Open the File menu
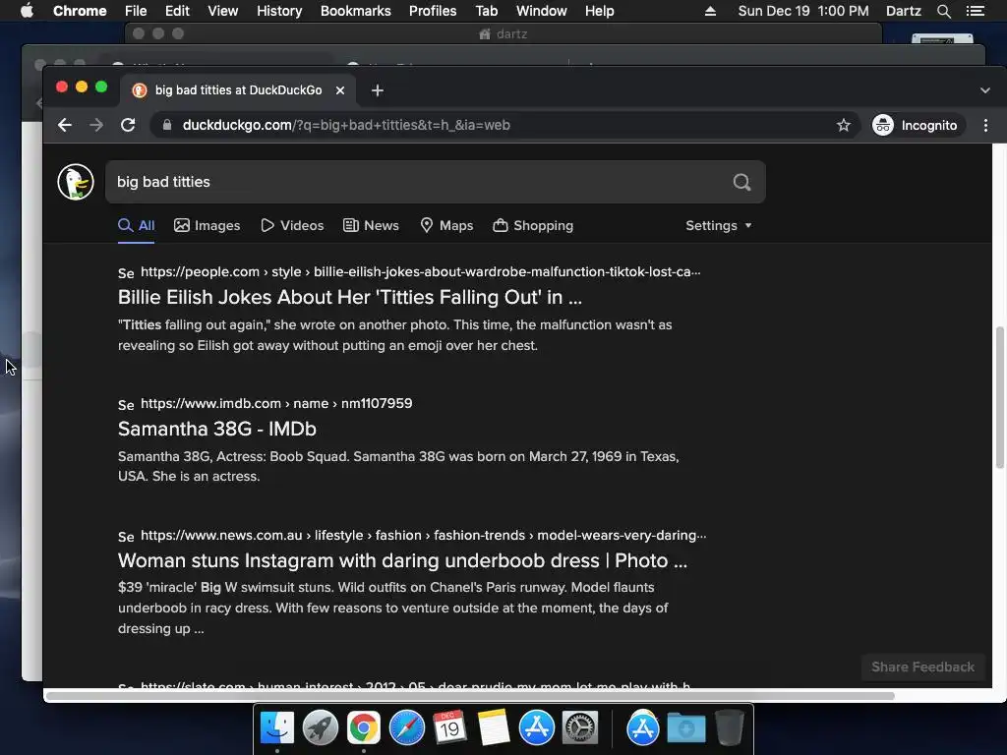This screenshot has height=755, width=1007. click(136, 11)
